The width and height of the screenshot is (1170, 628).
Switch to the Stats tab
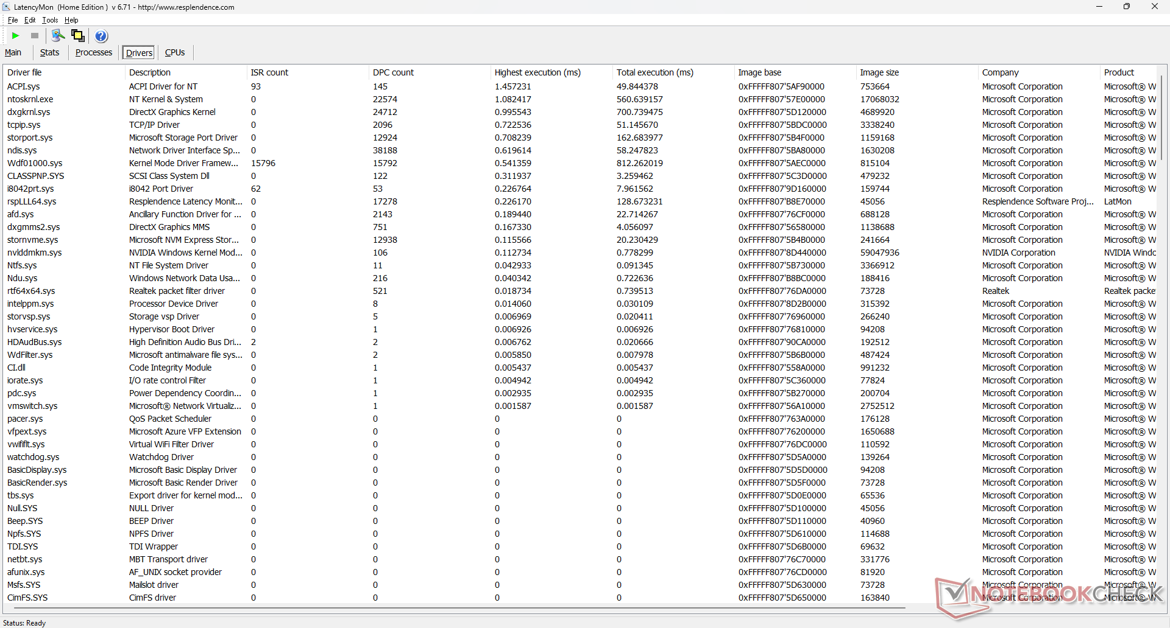[49, 53]
